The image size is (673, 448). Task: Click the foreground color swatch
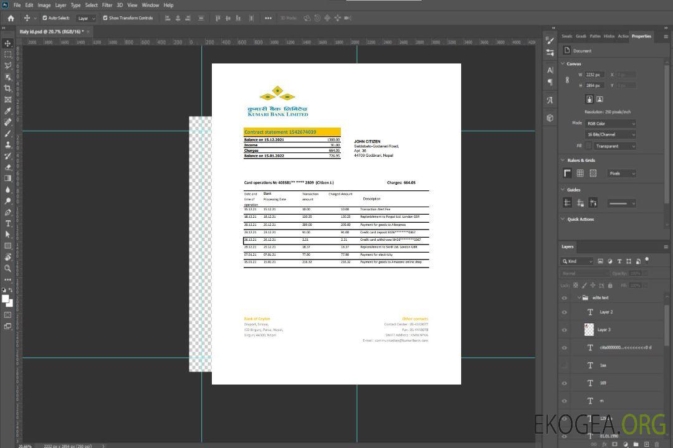pyautogui.click(x=6, y=299)
